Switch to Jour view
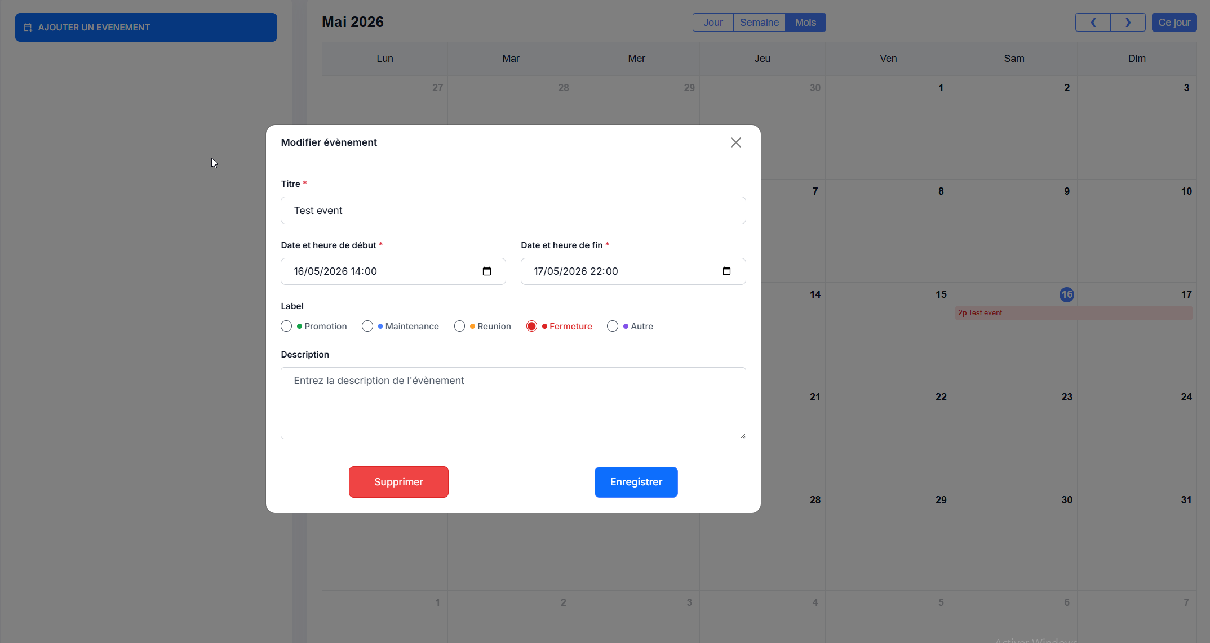Screen dimensions: 1210x643 713,23
